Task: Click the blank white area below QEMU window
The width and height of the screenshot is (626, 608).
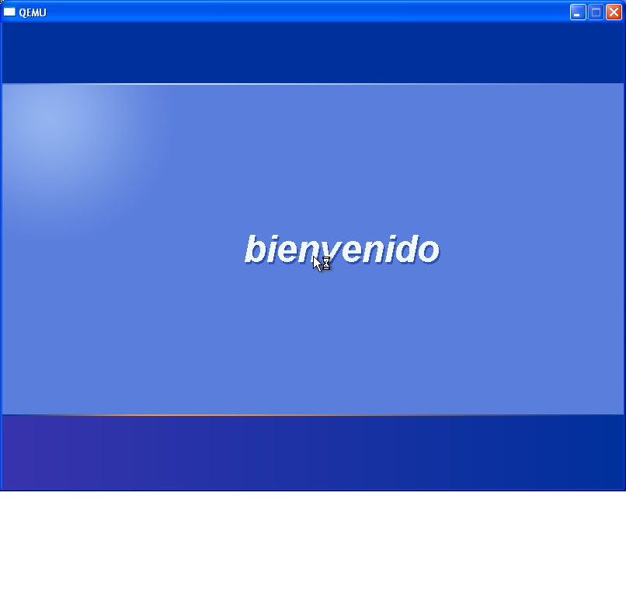Action: [311, 552]
